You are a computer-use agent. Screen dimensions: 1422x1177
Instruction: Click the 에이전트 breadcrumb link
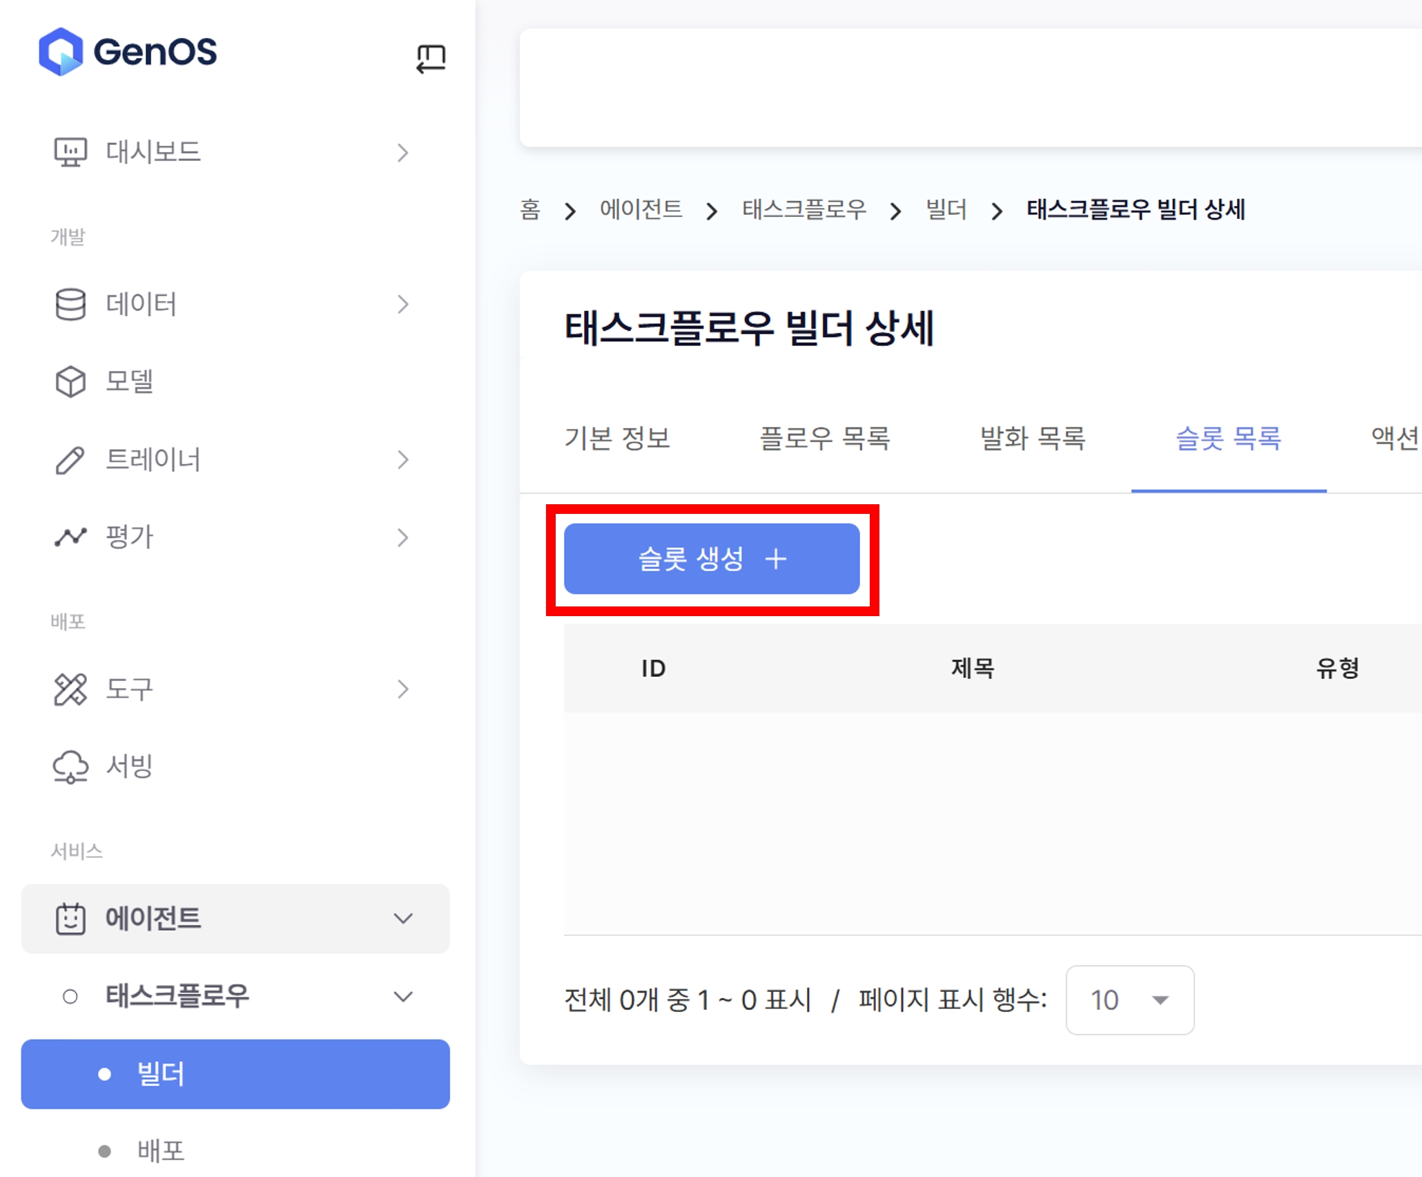[641, 209]
